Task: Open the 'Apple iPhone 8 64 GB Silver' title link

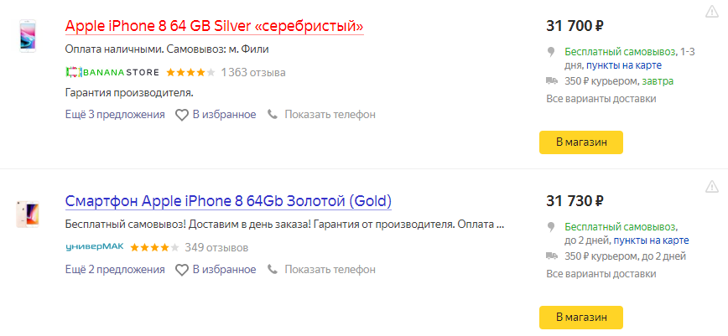Action: (214, 26)
